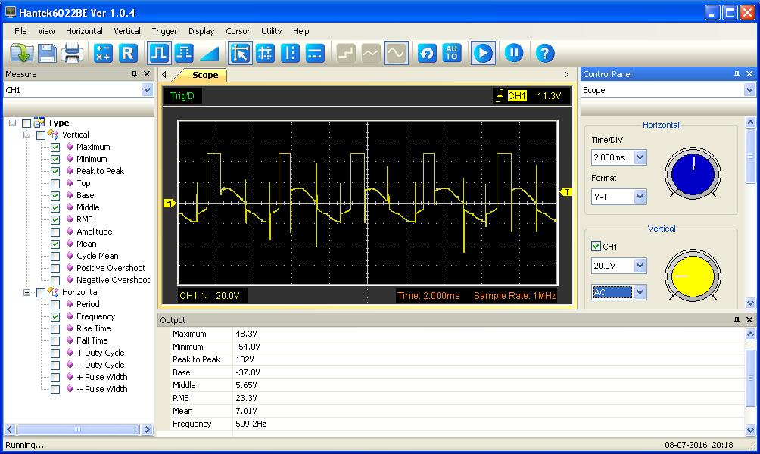Click the Control Panel scroll down arrow
Screen dimensions: 760x454
coord(750,303)
